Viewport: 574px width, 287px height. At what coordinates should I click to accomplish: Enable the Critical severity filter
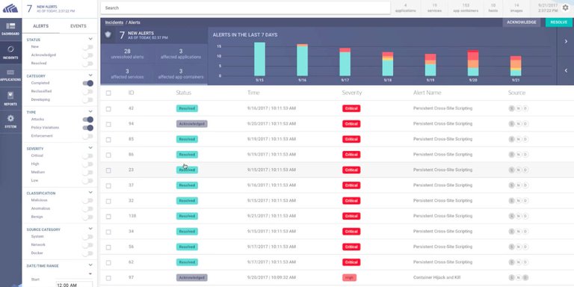tap(88, 156)
